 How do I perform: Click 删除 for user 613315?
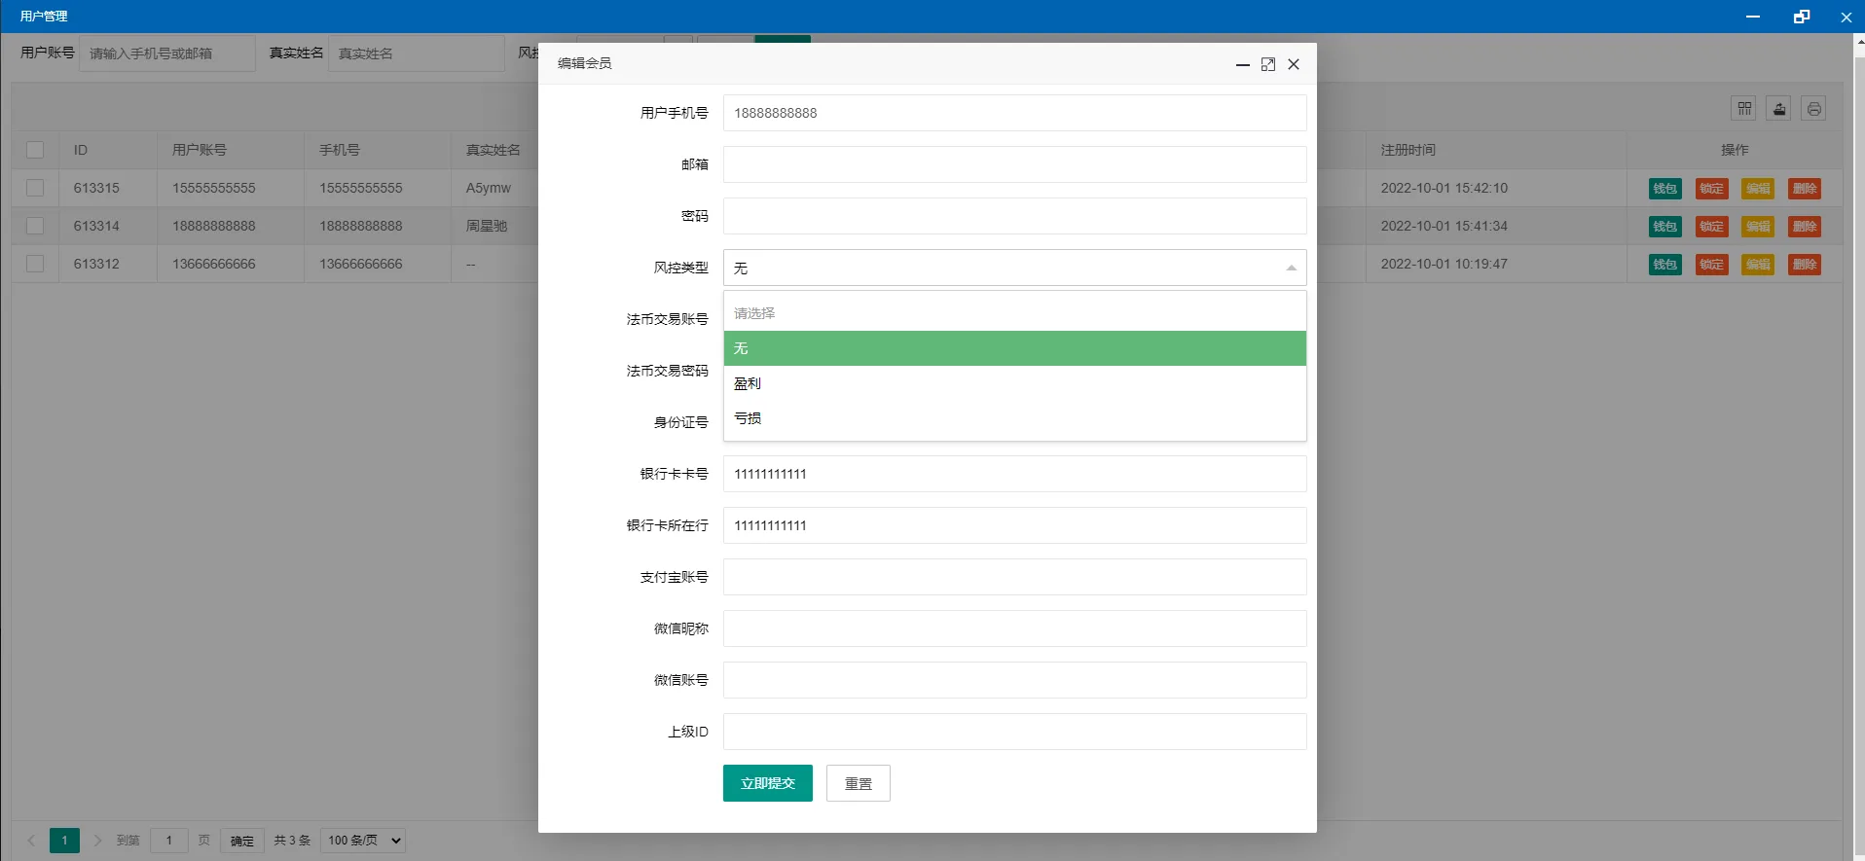pos(1805,189)
